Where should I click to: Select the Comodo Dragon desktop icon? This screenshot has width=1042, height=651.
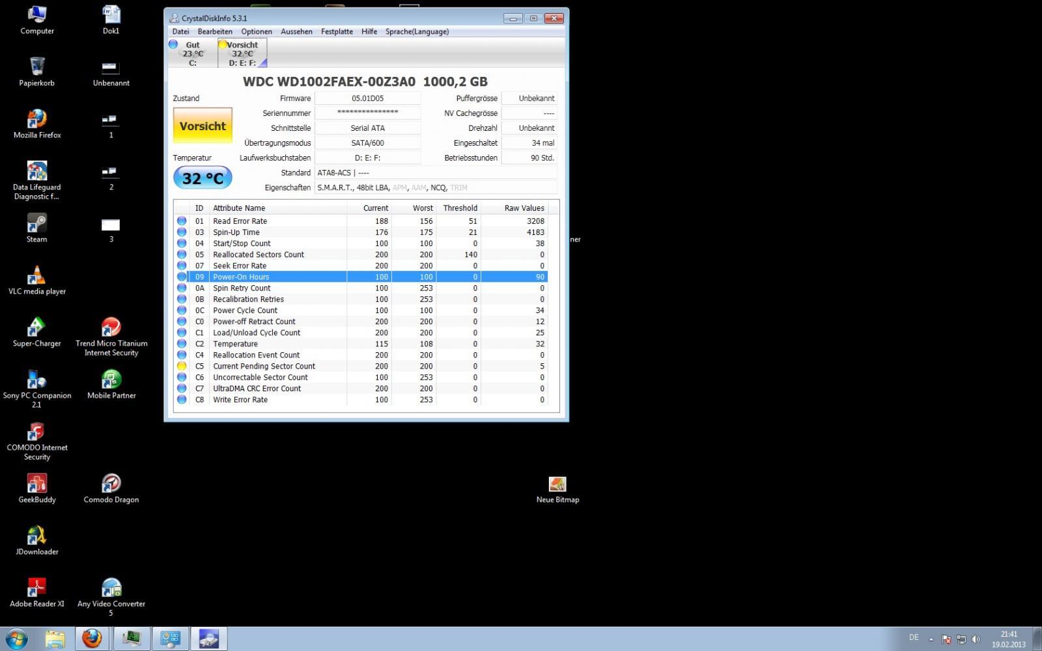coord(111,488)
